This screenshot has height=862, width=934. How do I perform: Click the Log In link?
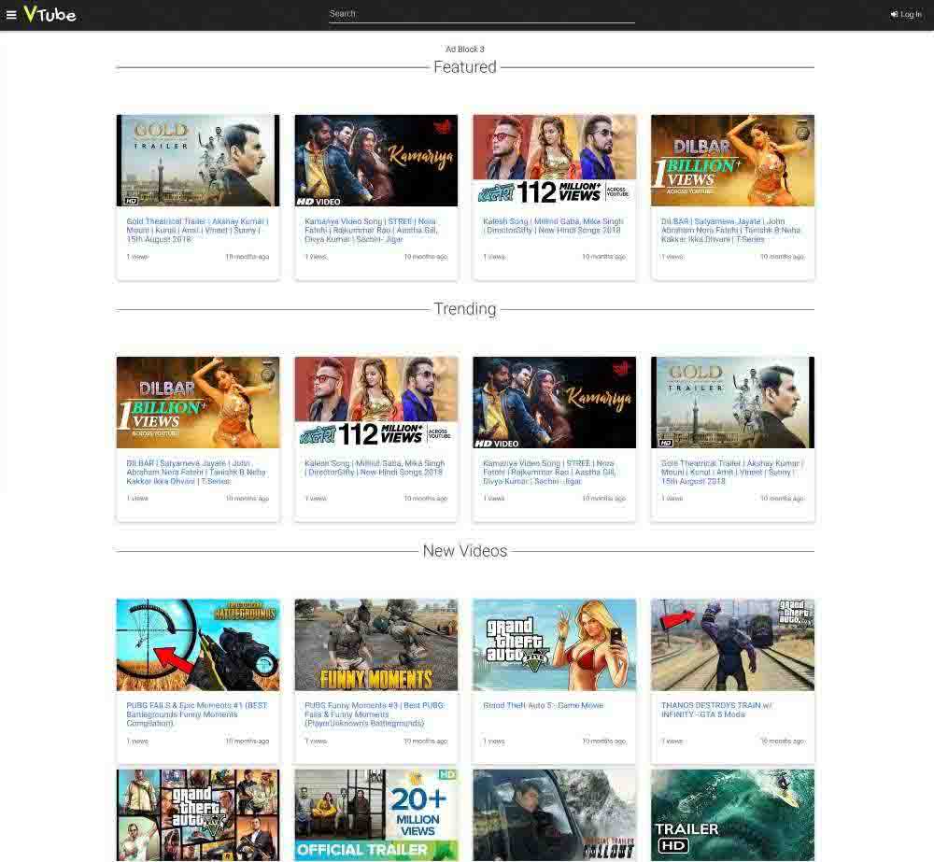(906, 14)
